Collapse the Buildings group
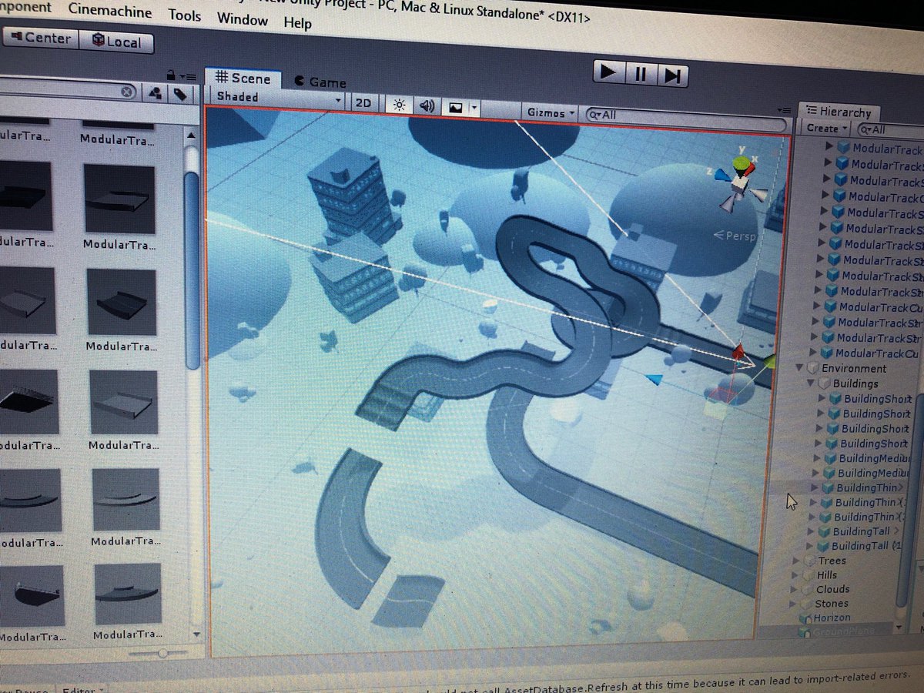The height and width of the screenshot is (693, 924). [811, 382]
